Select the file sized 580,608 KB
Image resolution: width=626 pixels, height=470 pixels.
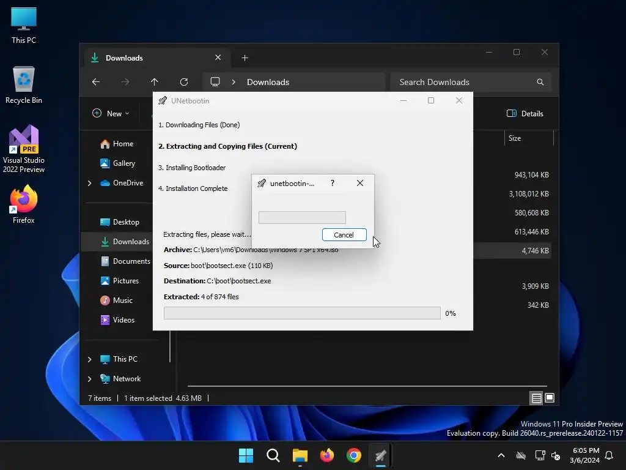[531, 212]
